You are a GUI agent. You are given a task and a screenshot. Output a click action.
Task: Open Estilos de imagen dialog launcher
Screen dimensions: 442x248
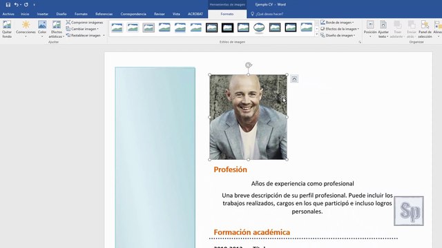point(360,42)
